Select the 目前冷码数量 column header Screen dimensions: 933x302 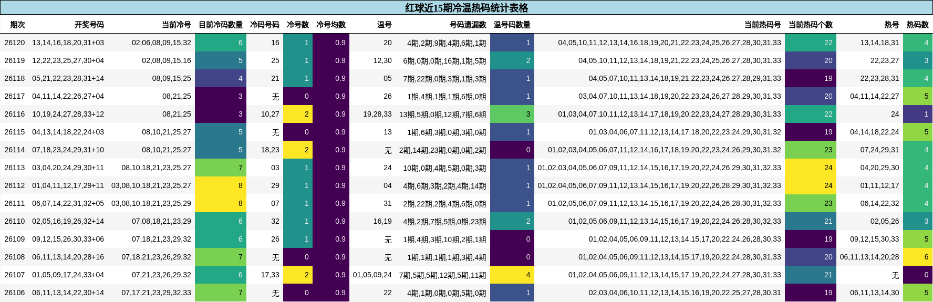click(221, 25)
